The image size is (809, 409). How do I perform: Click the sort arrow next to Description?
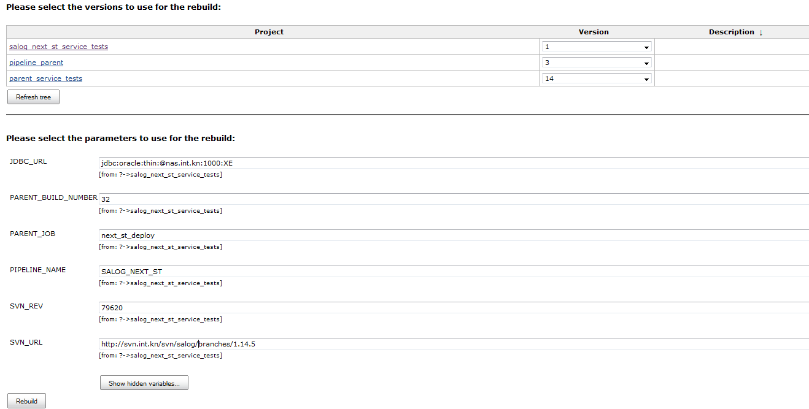(x=761, y=32)
